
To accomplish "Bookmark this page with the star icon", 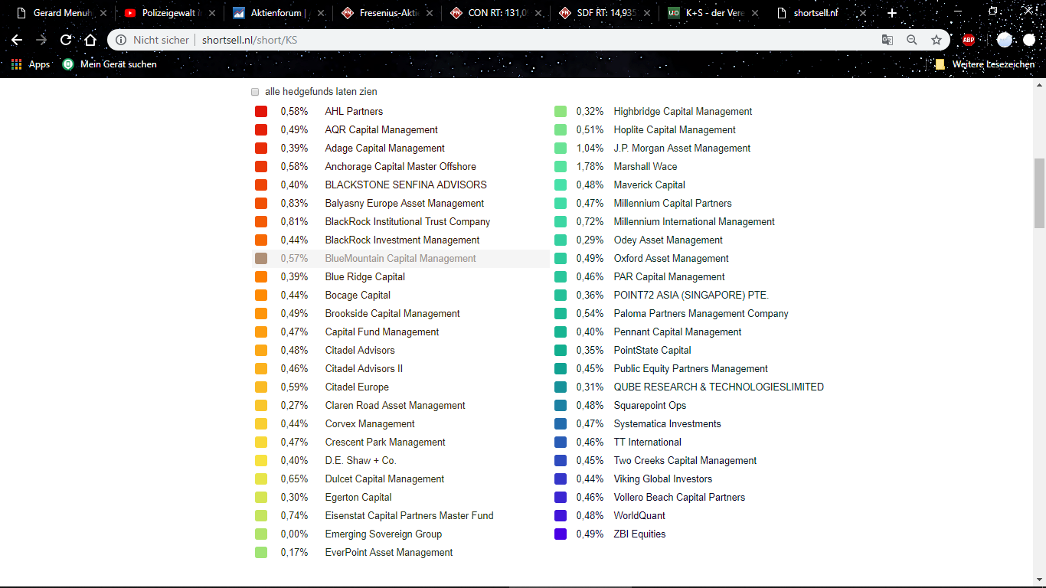I will point(936,40).
